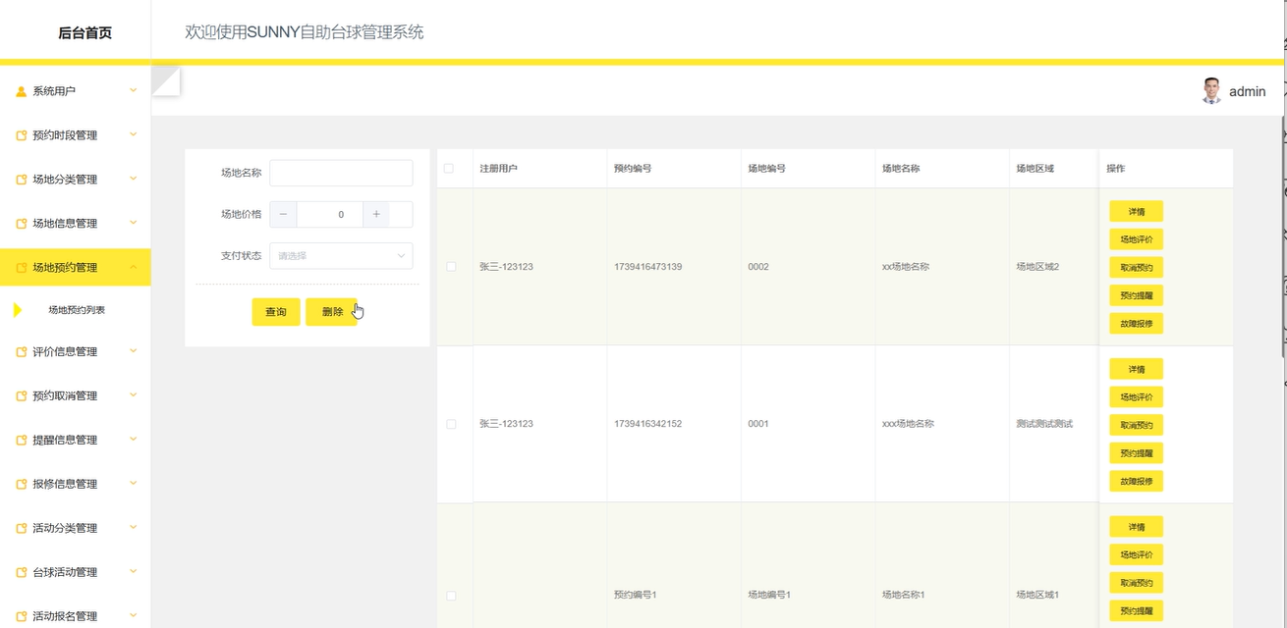Click 场地评价 for the 预约编号1 row
This screenshot has width=1287, height=628.
tap(1136, 554)
